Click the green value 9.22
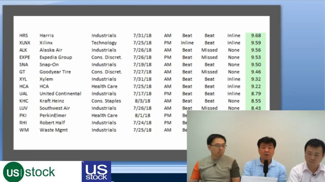Viewport: 325px width, 182px height. click(x=256, y=86)
